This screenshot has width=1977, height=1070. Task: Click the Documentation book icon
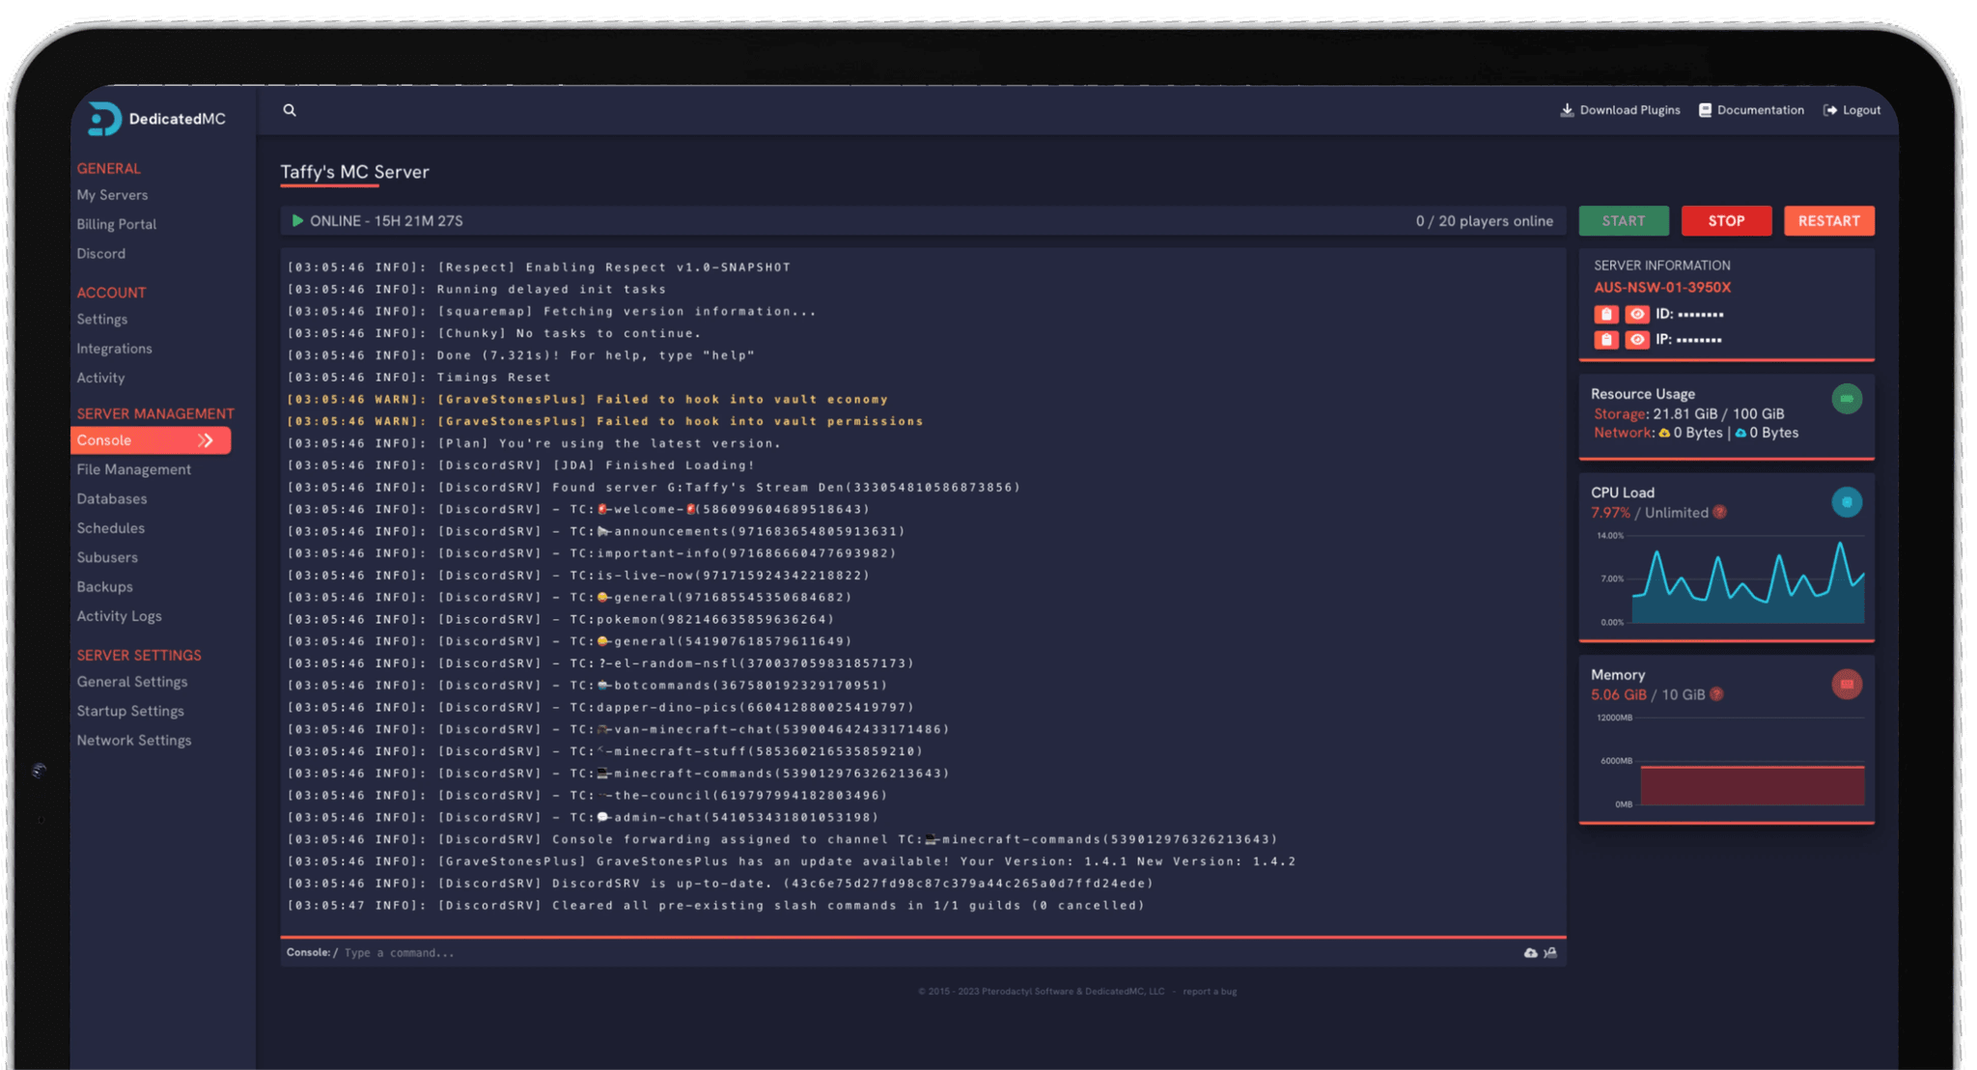(x=1705, y=110)
